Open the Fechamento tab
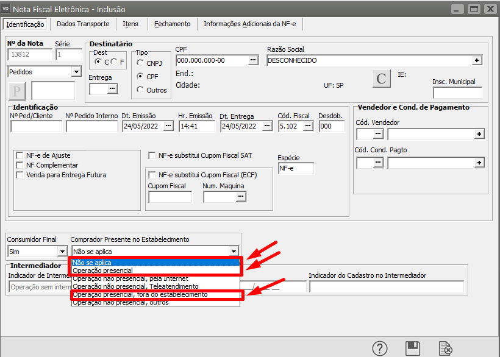The width and height of the screenshot is (500, 357). [173, 24]
